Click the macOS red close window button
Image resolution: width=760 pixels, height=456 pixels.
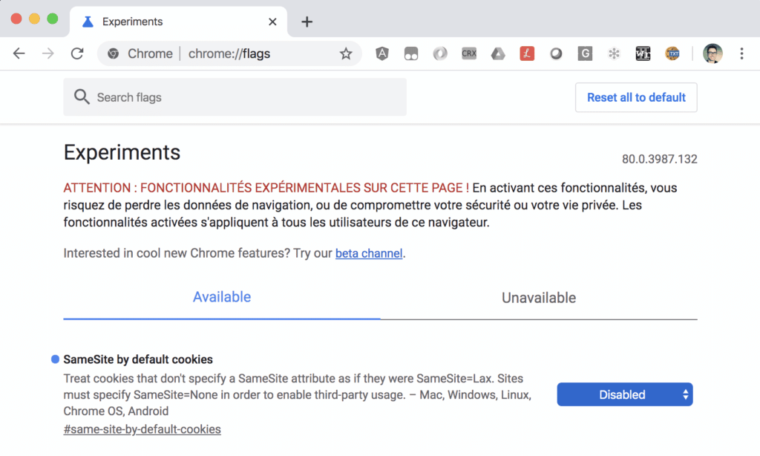[x=16, y=19]
